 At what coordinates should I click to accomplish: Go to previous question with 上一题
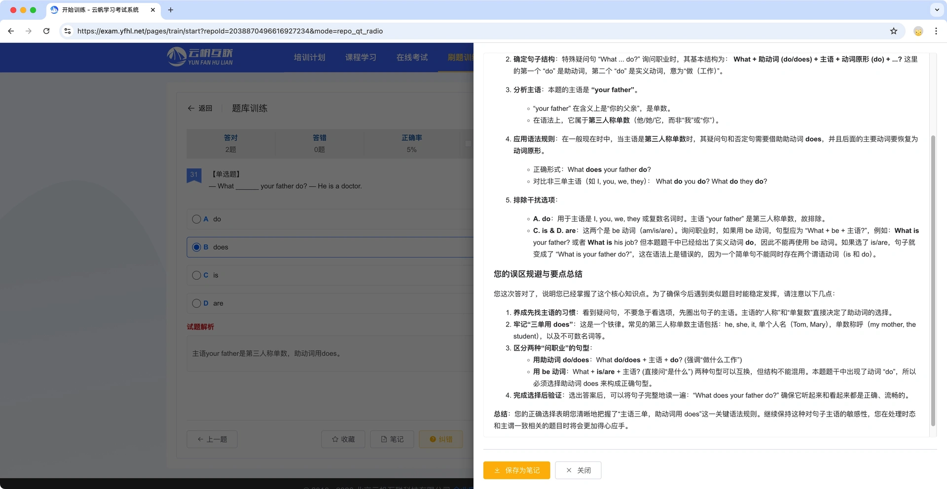pos(212,439)
